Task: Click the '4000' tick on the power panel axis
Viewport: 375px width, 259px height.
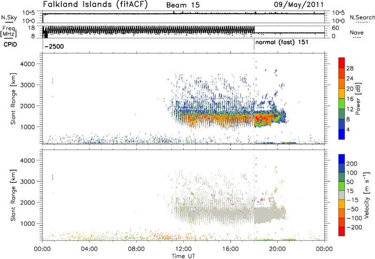Action: pos(27,64)
